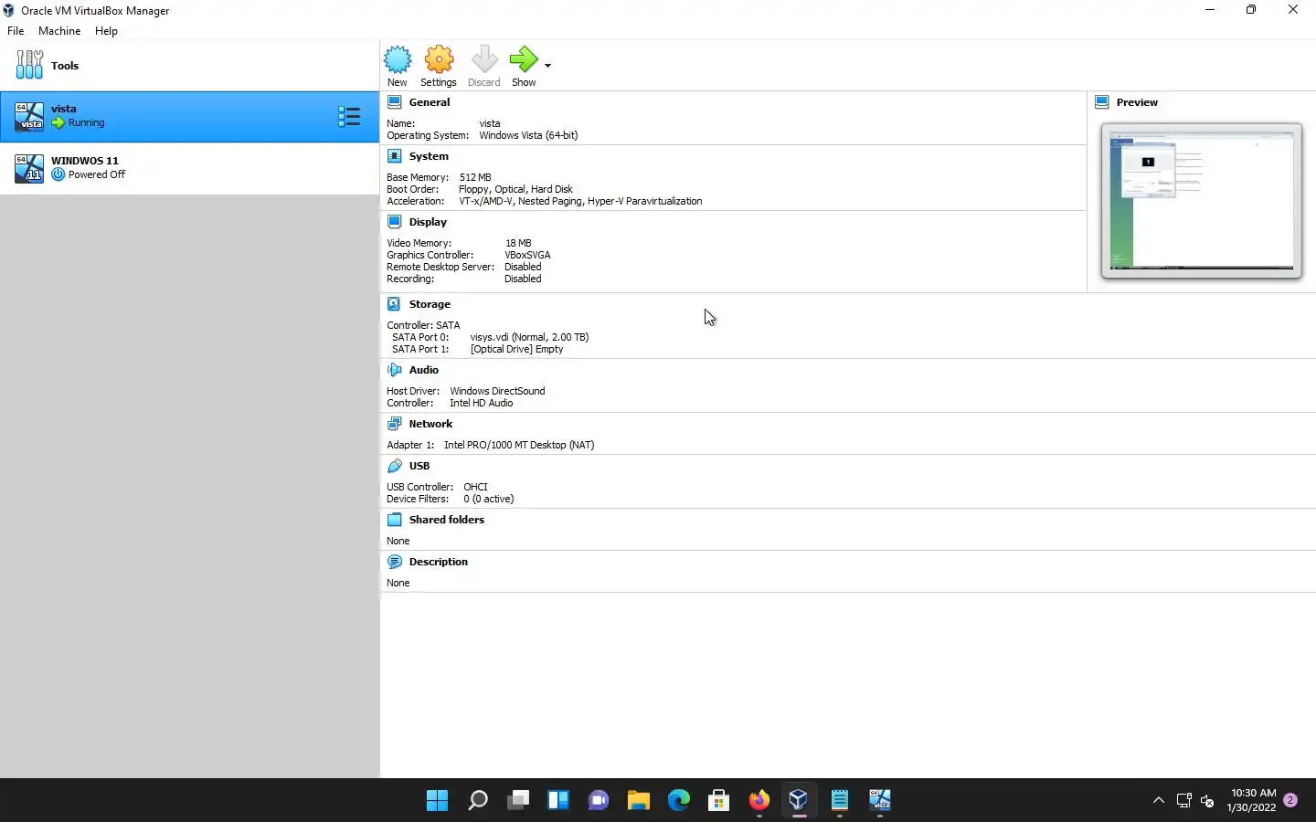Open the System section title link

point(429,156)
